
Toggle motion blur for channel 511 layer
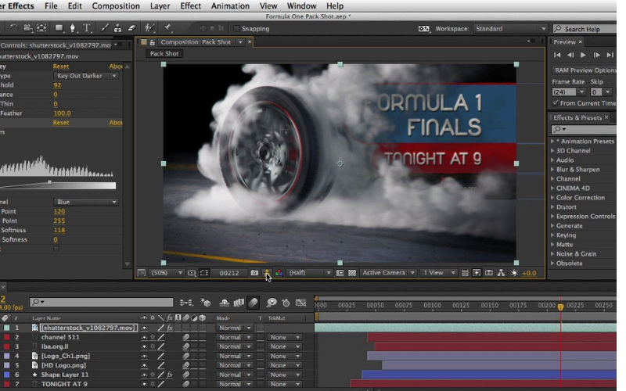click(186, 337)
